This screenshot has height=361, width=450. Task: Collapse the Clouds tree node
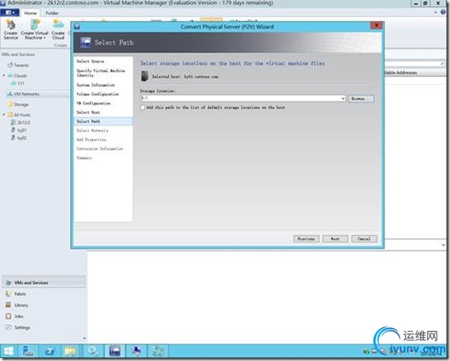point(4,75)
